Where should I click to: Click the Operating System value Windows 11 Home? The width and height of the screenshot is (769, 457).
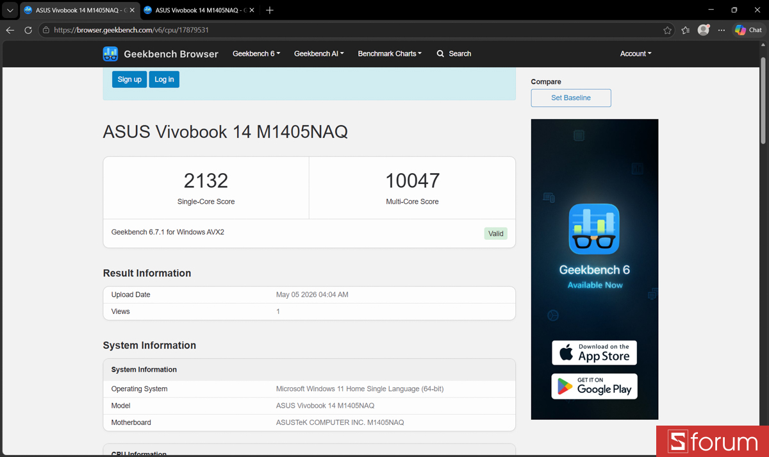360,389
